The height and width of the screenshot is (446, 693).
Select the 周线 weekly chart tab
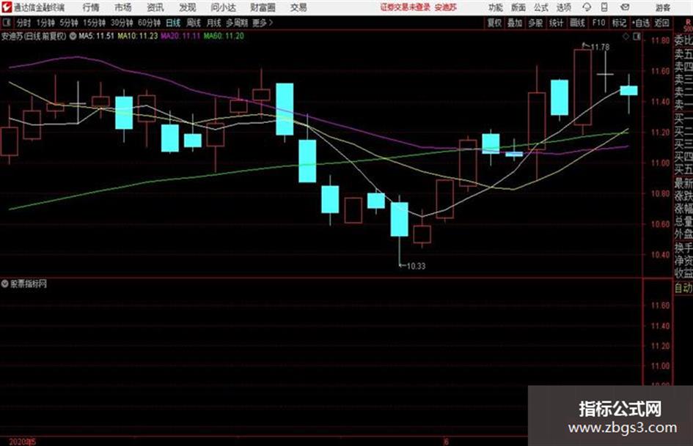[193, 23]
